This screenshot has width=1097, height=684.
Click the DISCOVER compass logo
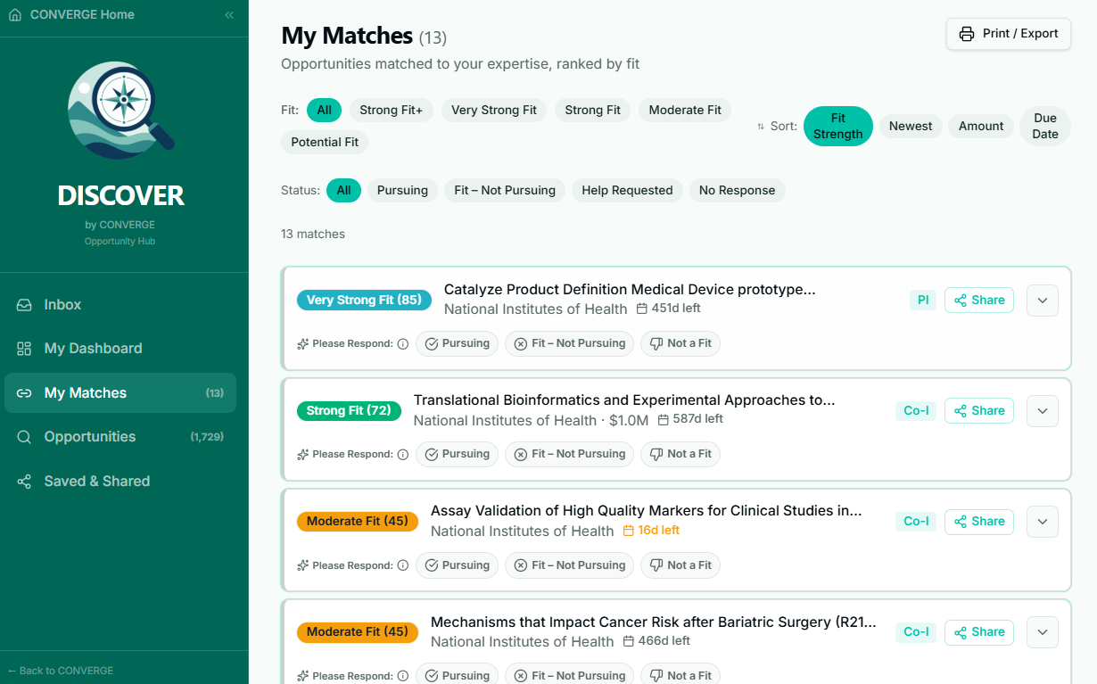(121, 111)
